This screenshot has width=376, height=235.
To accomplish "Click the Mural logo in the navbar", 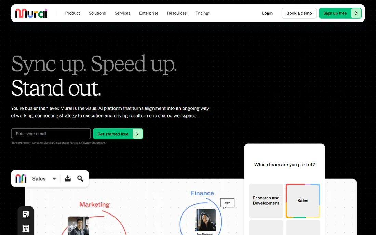I will (31, 13).
